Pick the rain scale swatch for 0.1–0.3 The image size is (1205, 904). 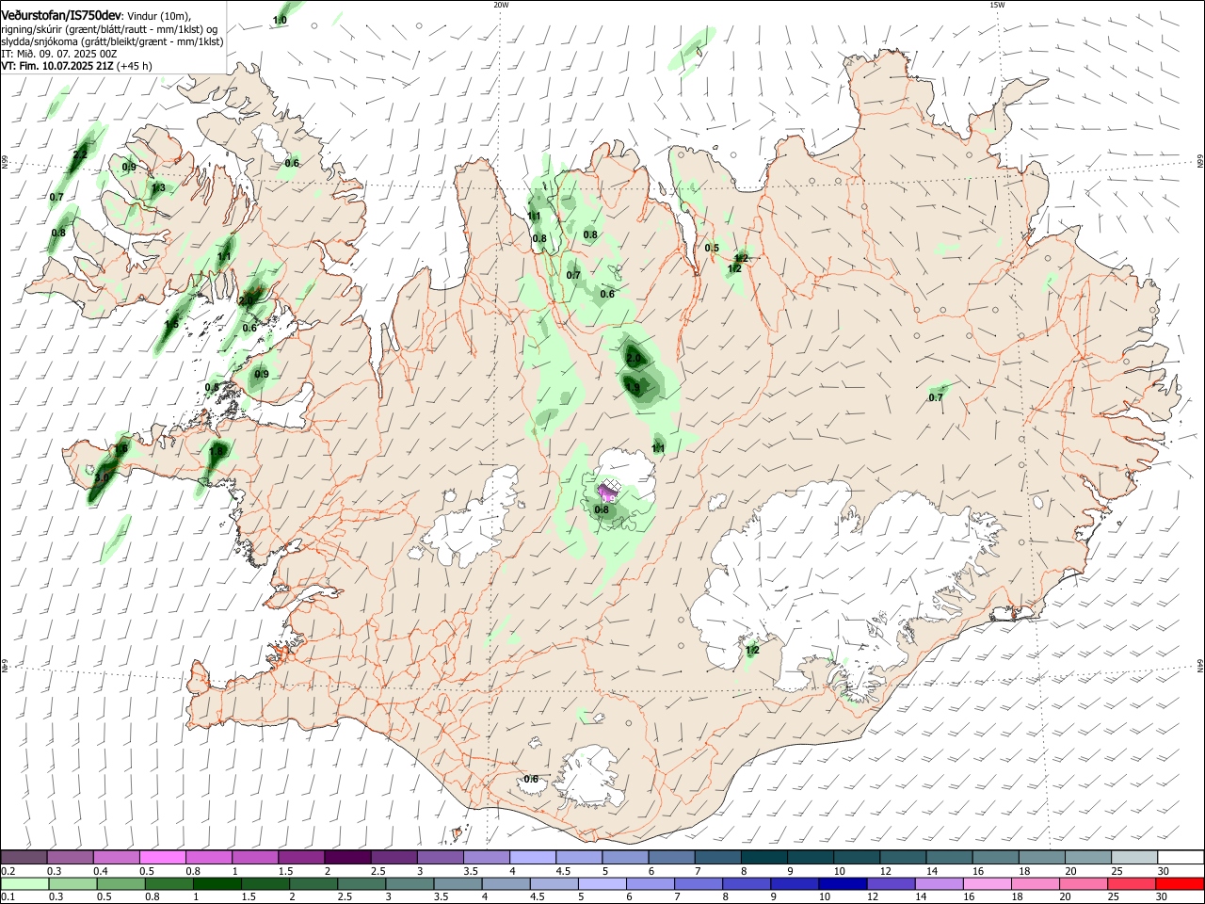[27, 884]
